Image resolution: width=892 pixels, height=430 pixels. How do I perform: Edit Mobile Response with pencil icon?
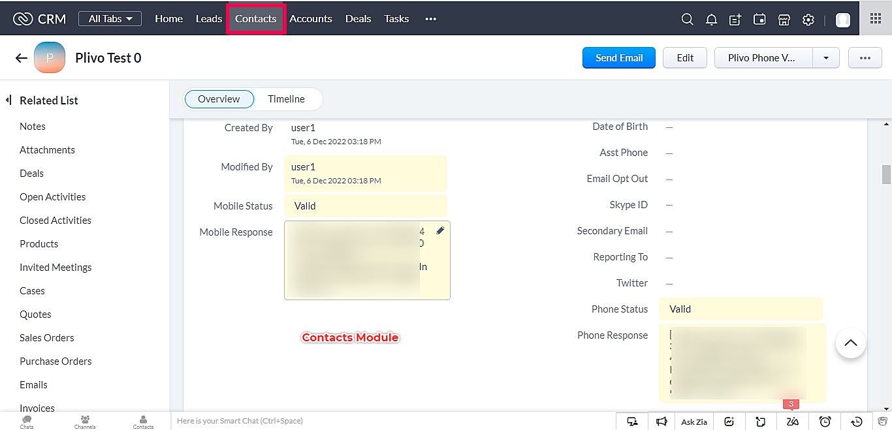(x=440, y=230)
